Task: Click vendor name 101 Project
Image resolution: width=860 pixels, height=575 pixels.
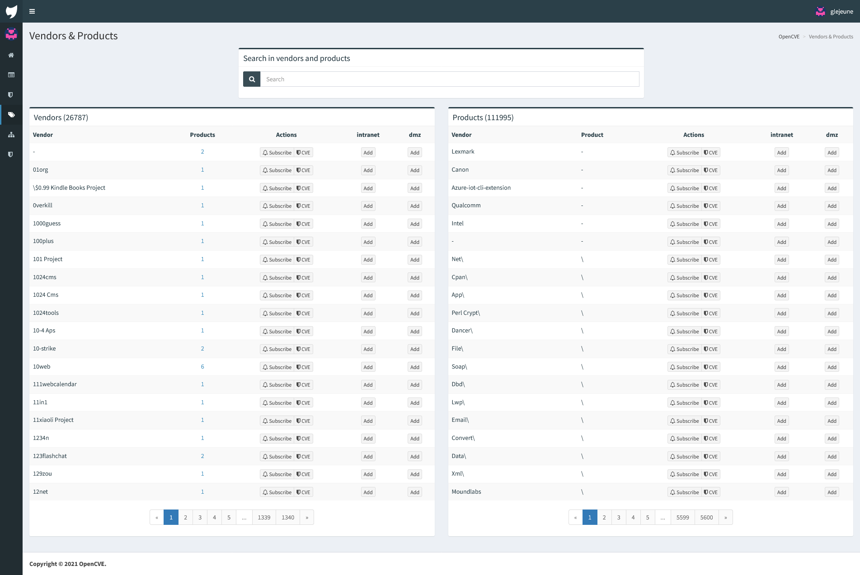Action: point(47,259)
